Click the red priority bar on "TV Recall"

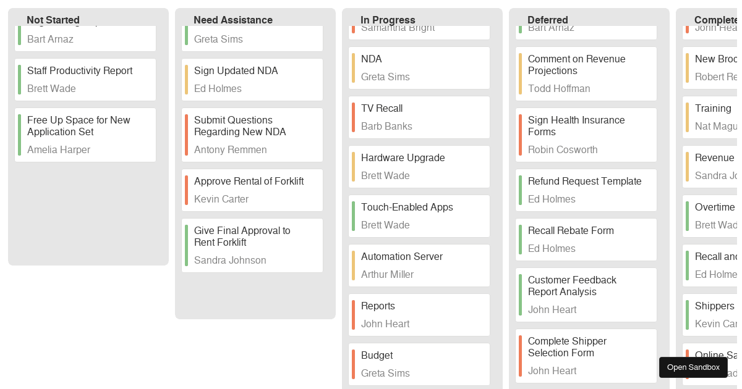point(353,117)
